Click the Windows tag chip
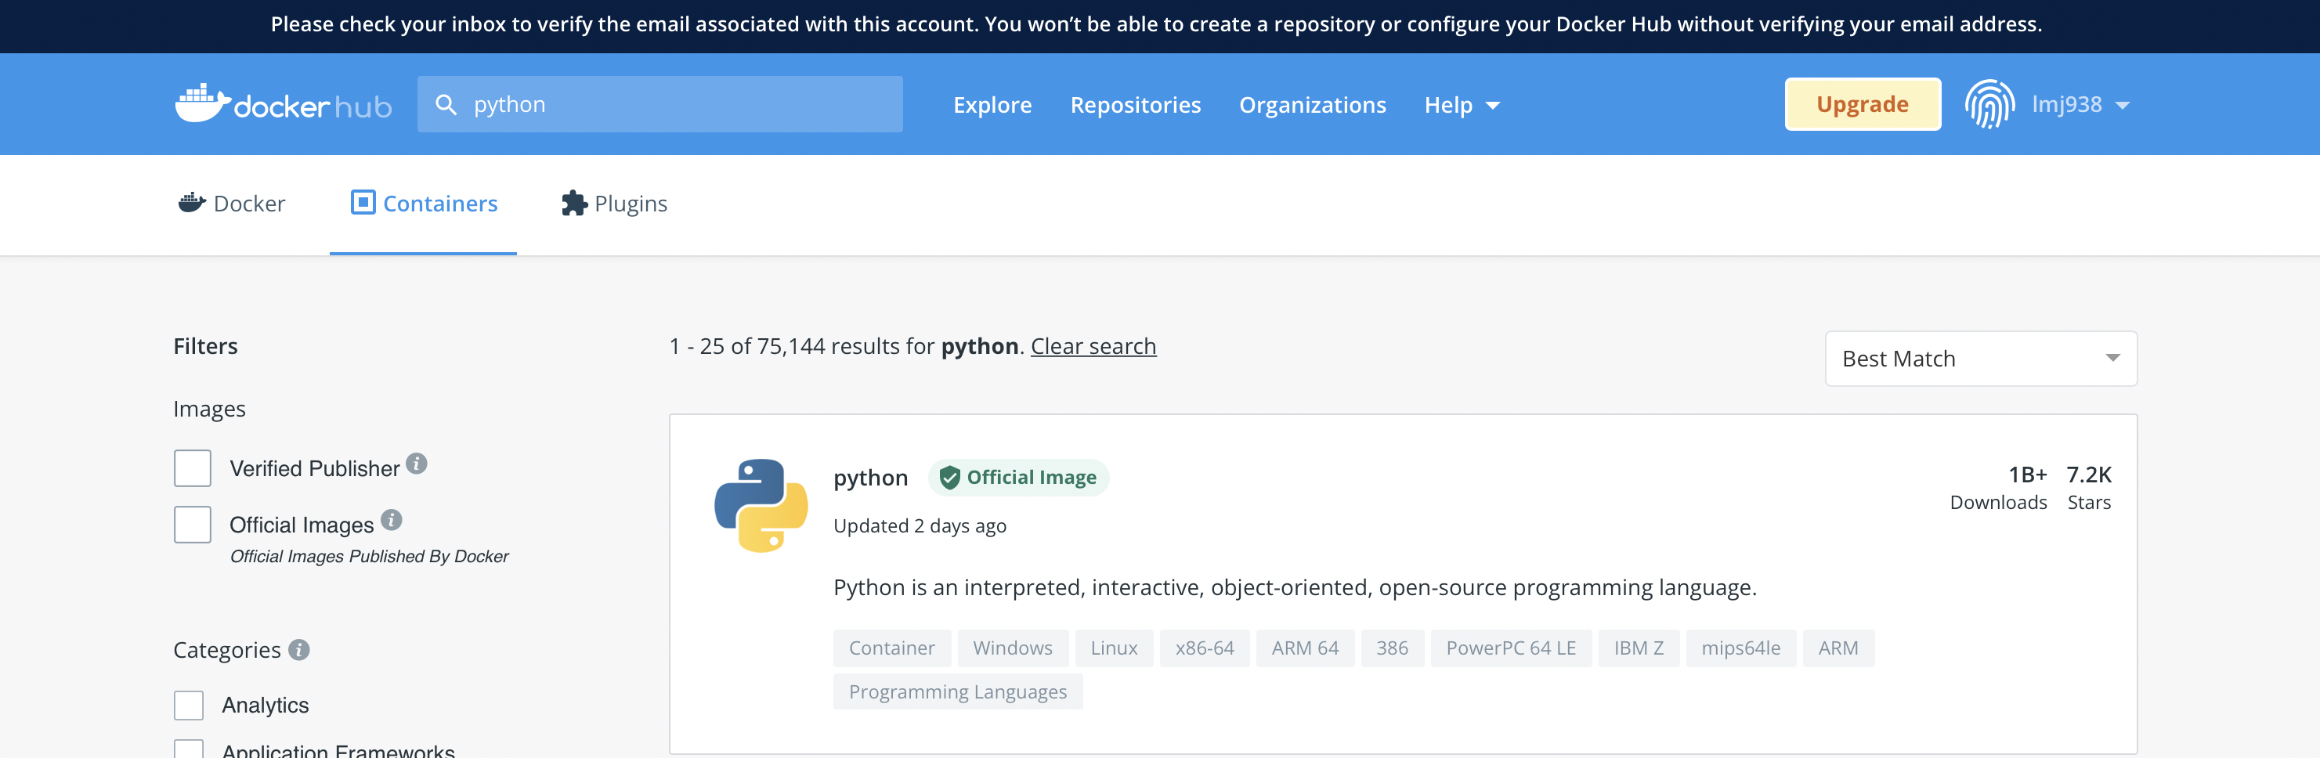This screenshot has height=758, width=2320. click(1012, 648)
